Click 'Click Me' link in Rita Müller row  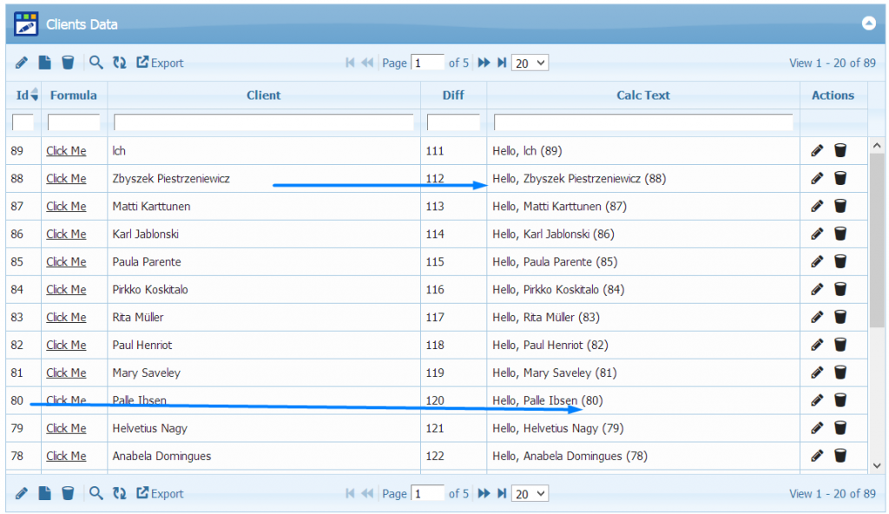point(66,318)
